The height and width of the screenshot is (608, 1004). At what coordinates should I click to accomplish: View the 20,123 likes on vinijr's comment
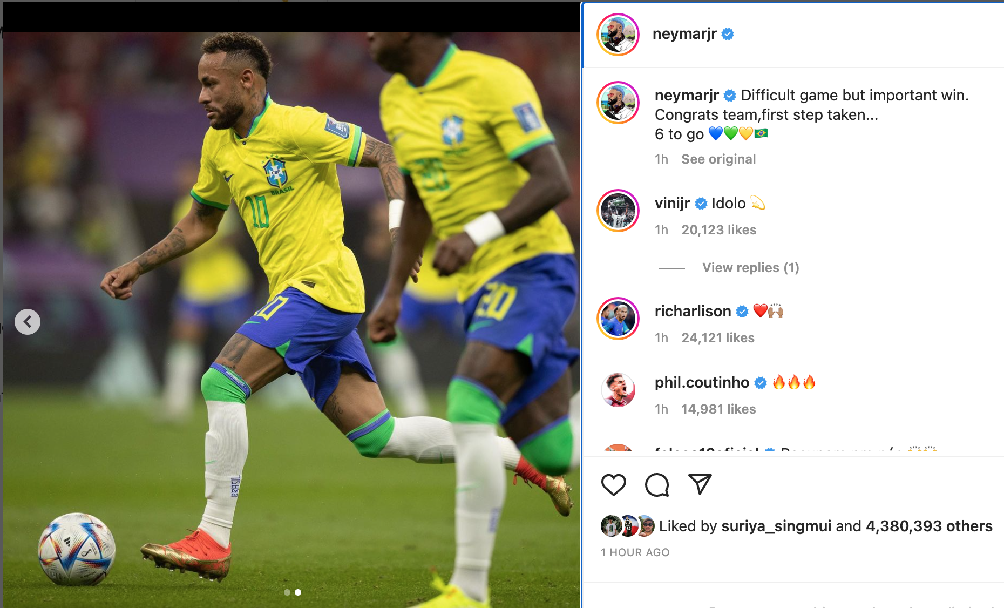pyautogui.click(x=719, y=230)
